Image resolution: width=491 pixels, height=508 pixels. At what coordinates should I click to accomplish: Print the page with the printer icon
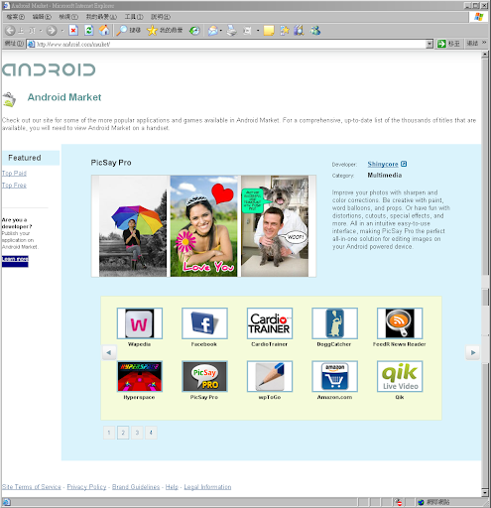coord(231,31)
